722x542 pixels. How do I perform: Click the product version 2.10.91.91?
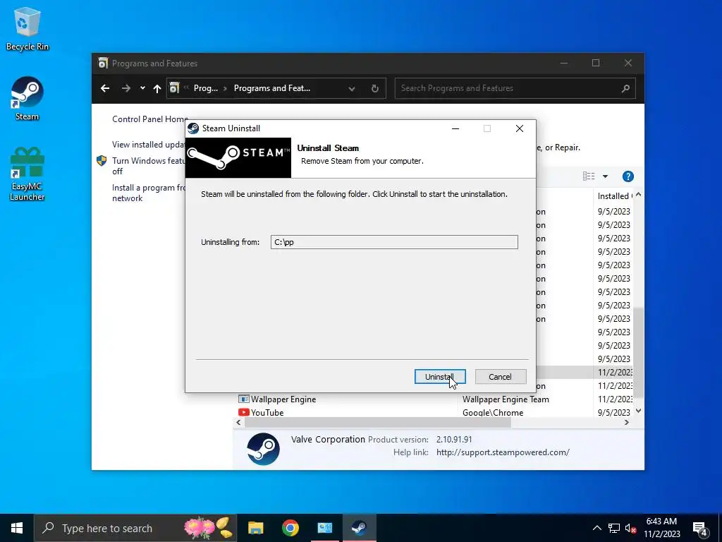point(454,439)
